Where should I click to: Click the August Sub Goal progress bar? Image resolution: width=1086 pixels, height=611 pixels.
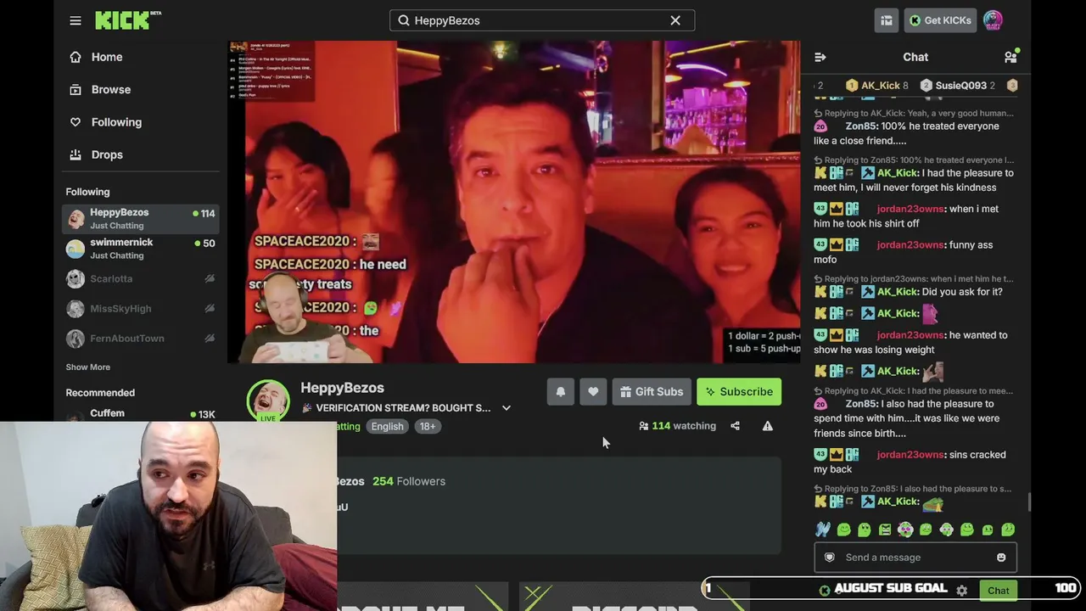click(x=891, y=588)
